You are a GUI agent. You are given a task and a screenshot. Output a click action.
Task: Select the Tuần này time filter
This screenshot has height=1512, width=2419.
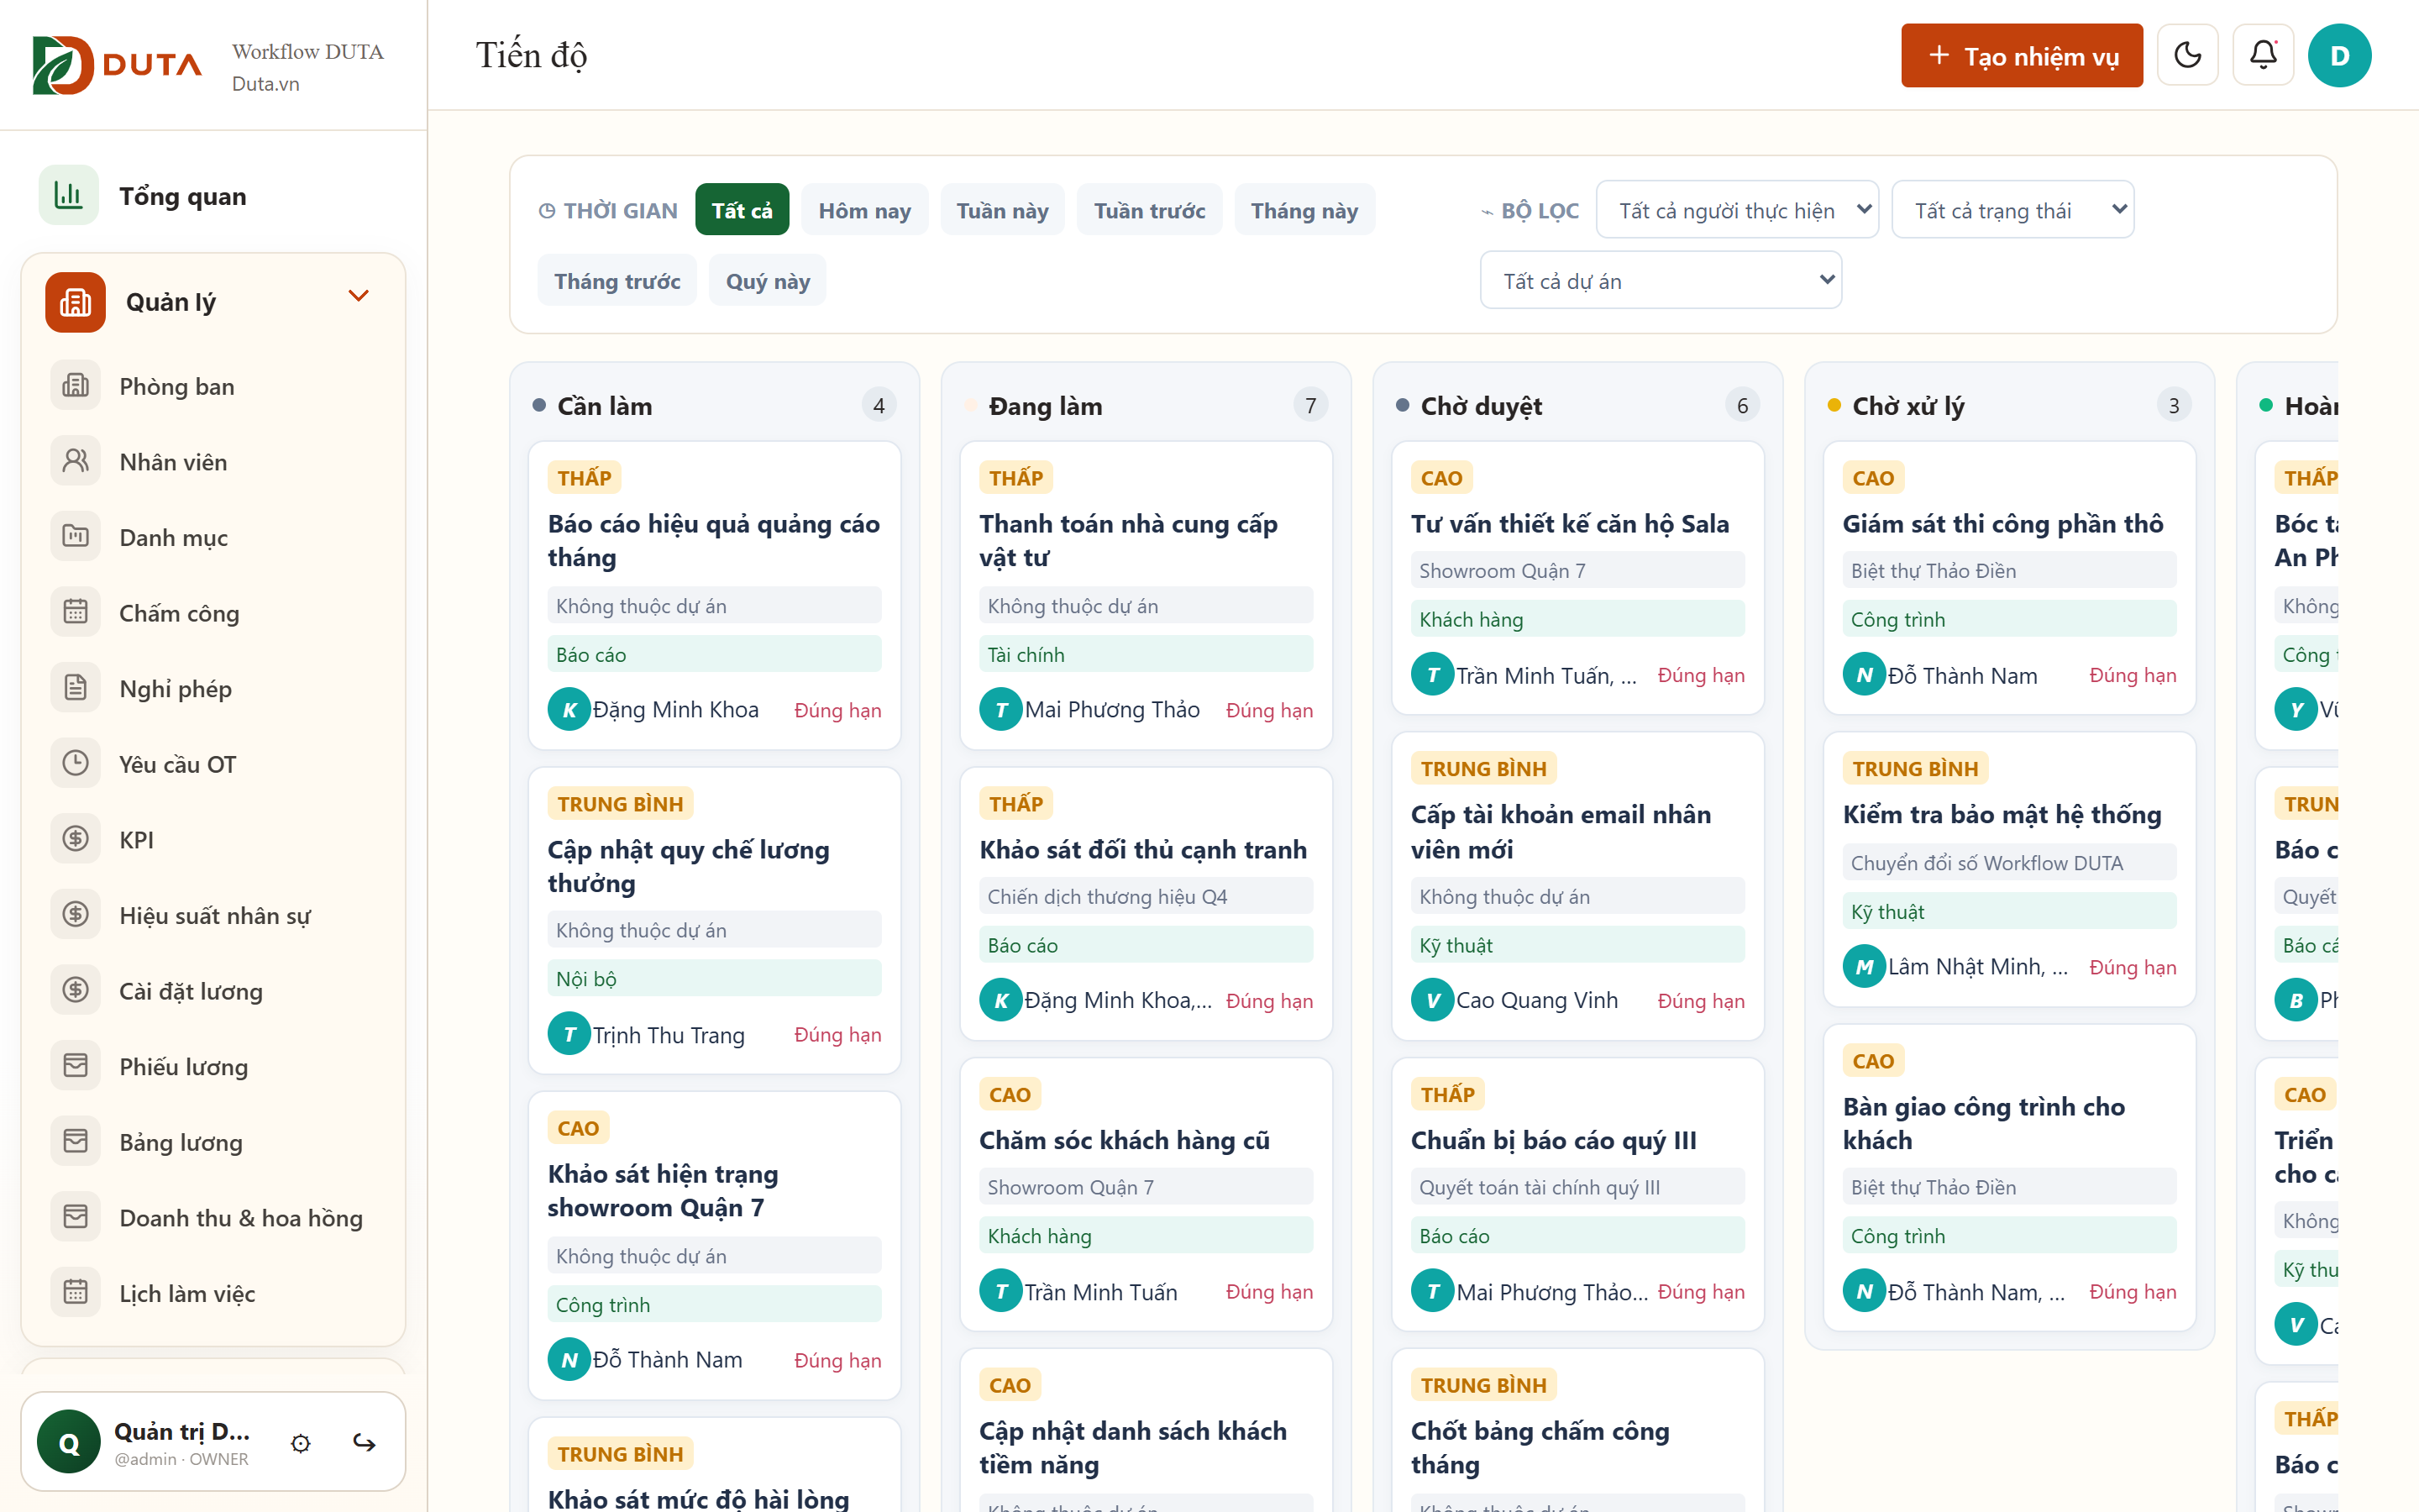pyautogui.click(x=1003, y=210)
